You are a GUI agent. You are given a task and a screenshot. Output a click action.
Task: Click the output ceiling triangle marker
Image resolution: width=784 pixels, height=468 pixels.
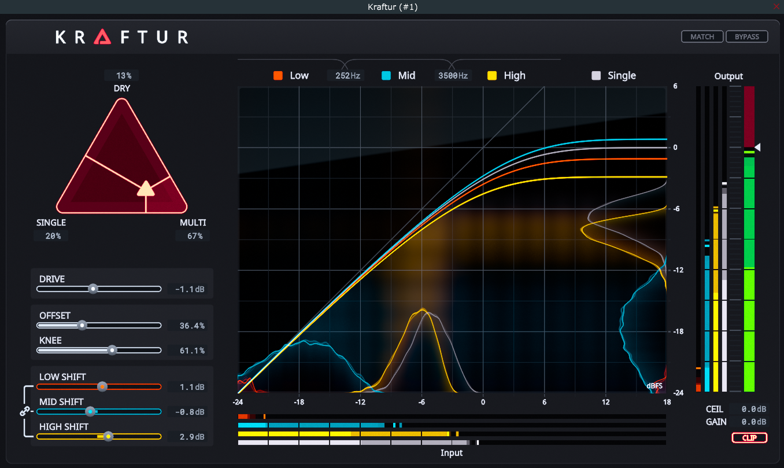757,148
